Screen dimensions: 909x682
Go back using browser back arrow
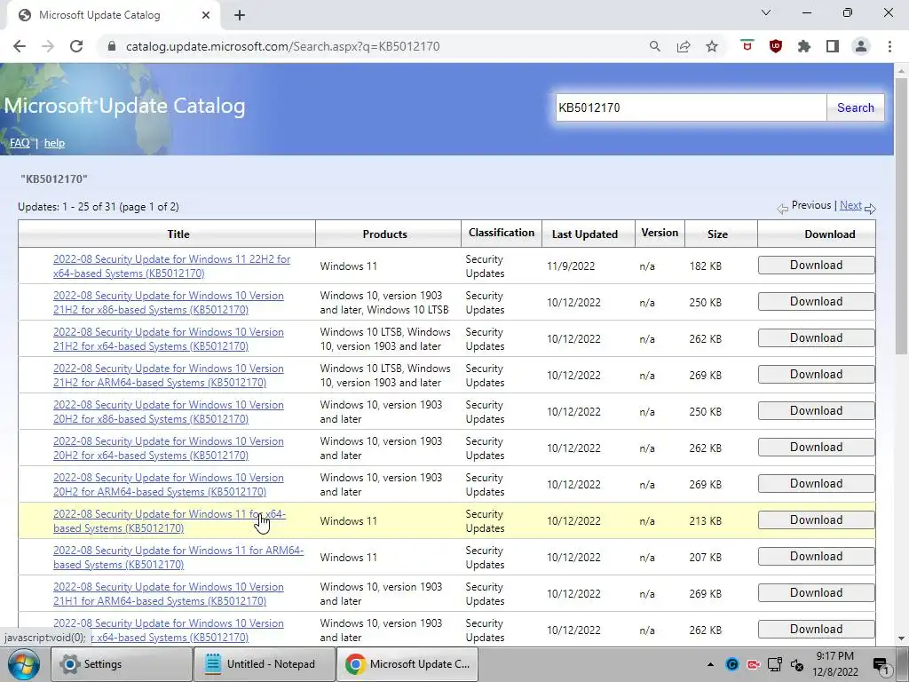point(20,46)
